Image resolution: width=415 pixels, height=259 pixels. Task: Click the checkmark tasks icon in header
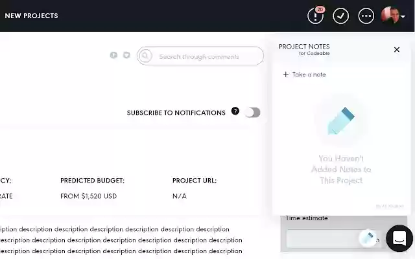click(340, 16)
